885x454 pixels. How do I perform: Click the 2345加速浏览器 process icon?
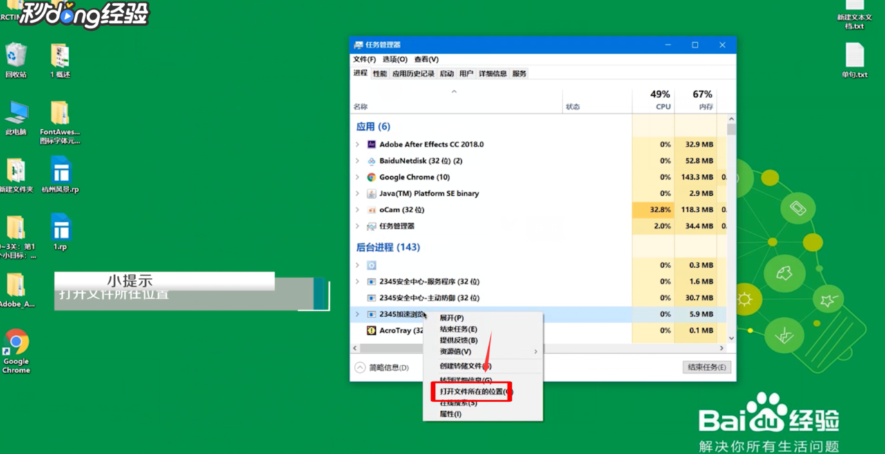tap(371, 314)
